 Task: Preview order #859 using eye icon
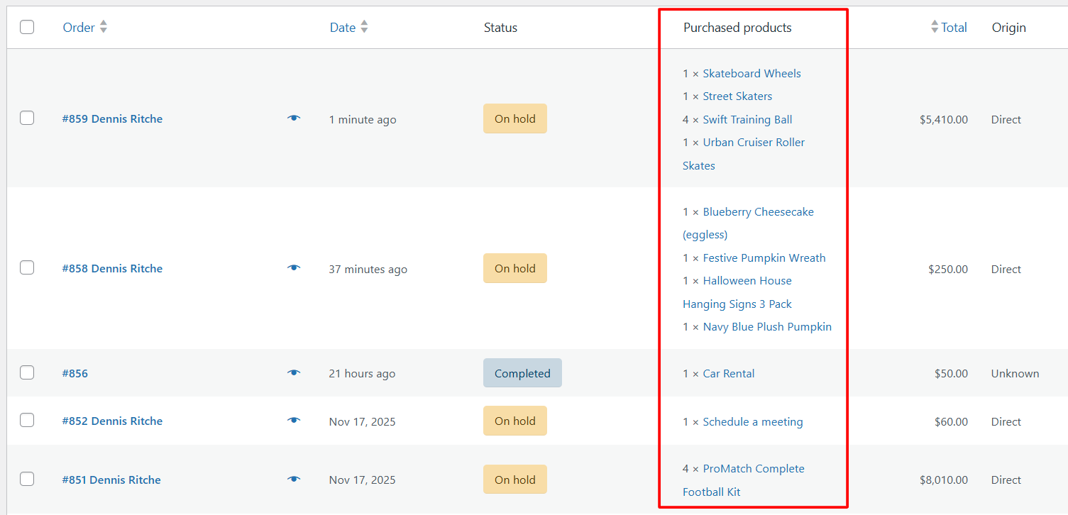(294, 118)
